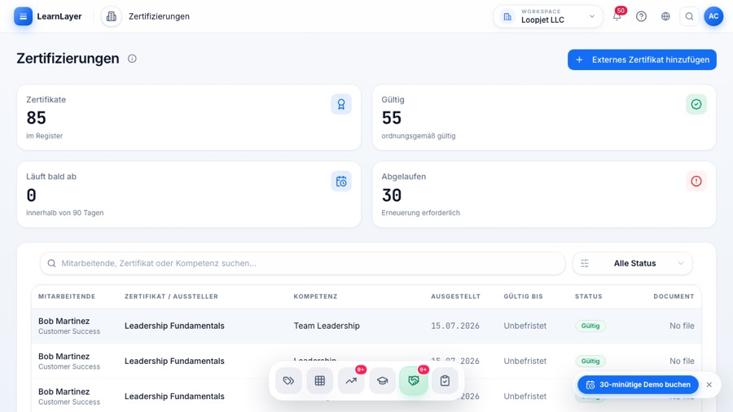Image resolution: width=733 pixels, height=412 pixels.
Task: Open the Alle Status filter dropdown
Action: point(633,264)
